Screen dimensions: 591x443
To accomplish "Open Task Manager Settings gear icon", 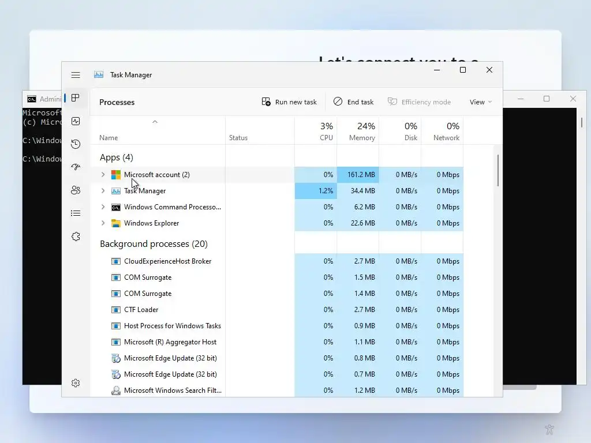I will click(76, 383).
